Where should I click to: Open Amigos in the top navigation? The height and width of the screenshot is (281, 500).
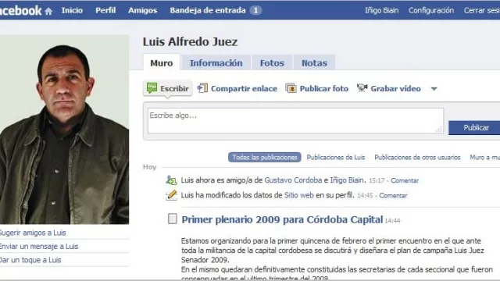142,10
